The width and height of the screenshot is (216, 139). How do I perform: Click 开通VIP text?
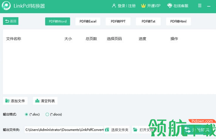(x=154, y=6)
